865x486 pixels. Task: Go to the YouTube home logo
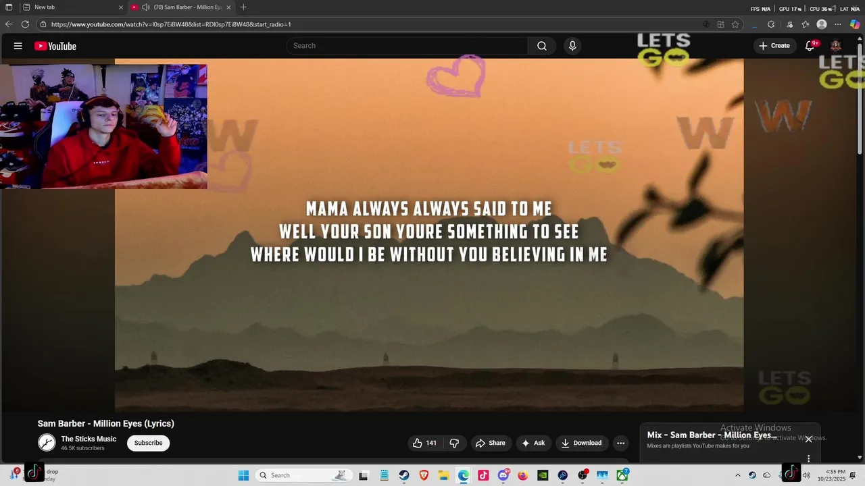coord(55,46)
